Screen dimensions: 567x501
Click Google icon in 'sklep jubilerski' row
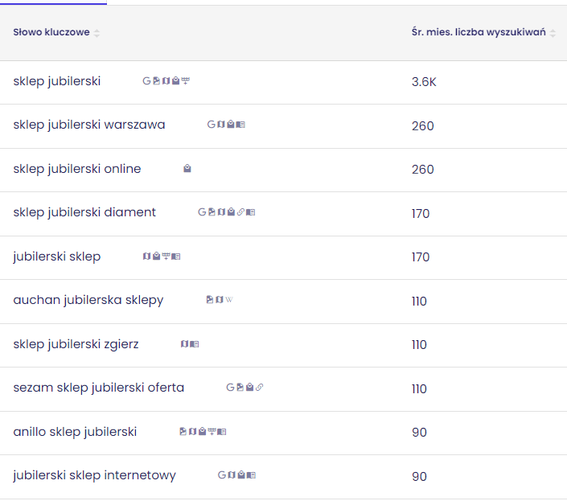(x=146, y=81)
